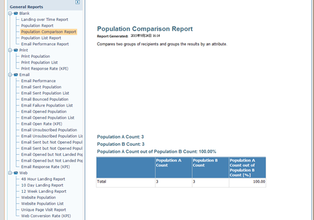This screenshot has height=220, width=314.
Task: Select Email Sent Population
Action: coord(41,87)
